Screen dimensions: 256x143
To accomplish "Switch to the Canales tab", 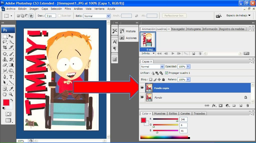I will click(x=185, y=113).
